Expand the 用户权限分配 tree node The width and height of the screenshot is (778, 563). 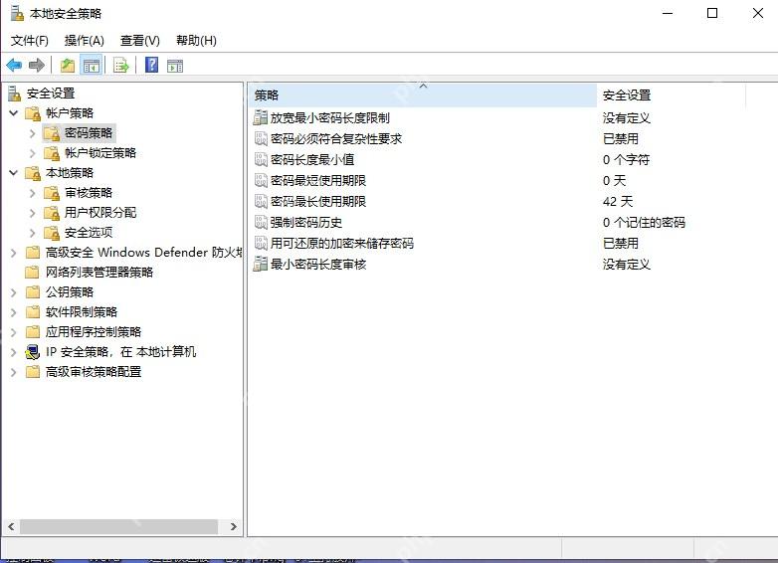[32, 212]
